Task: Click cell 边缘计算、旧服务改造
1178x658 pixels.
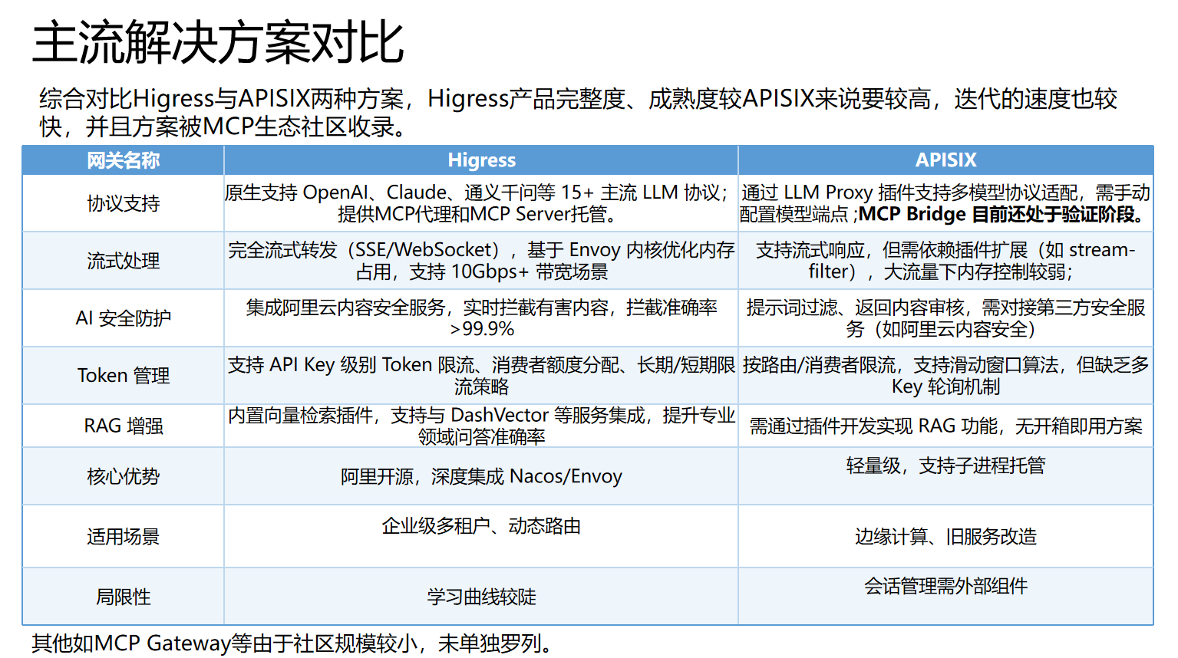Action: tap(945, 536)
